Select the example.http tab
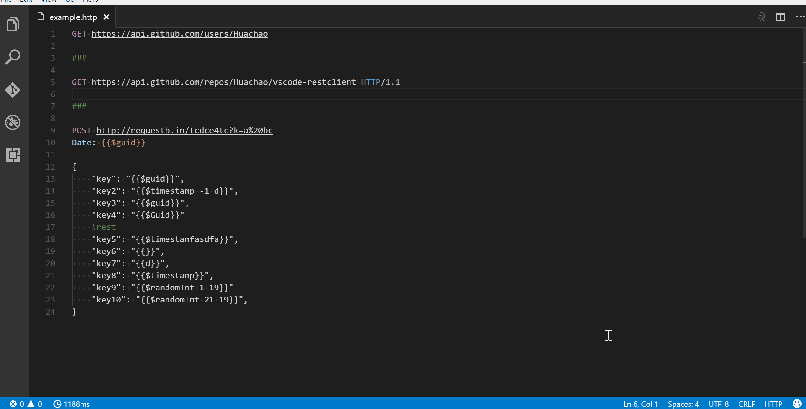 pyautogui.click(x=73, y=17)
